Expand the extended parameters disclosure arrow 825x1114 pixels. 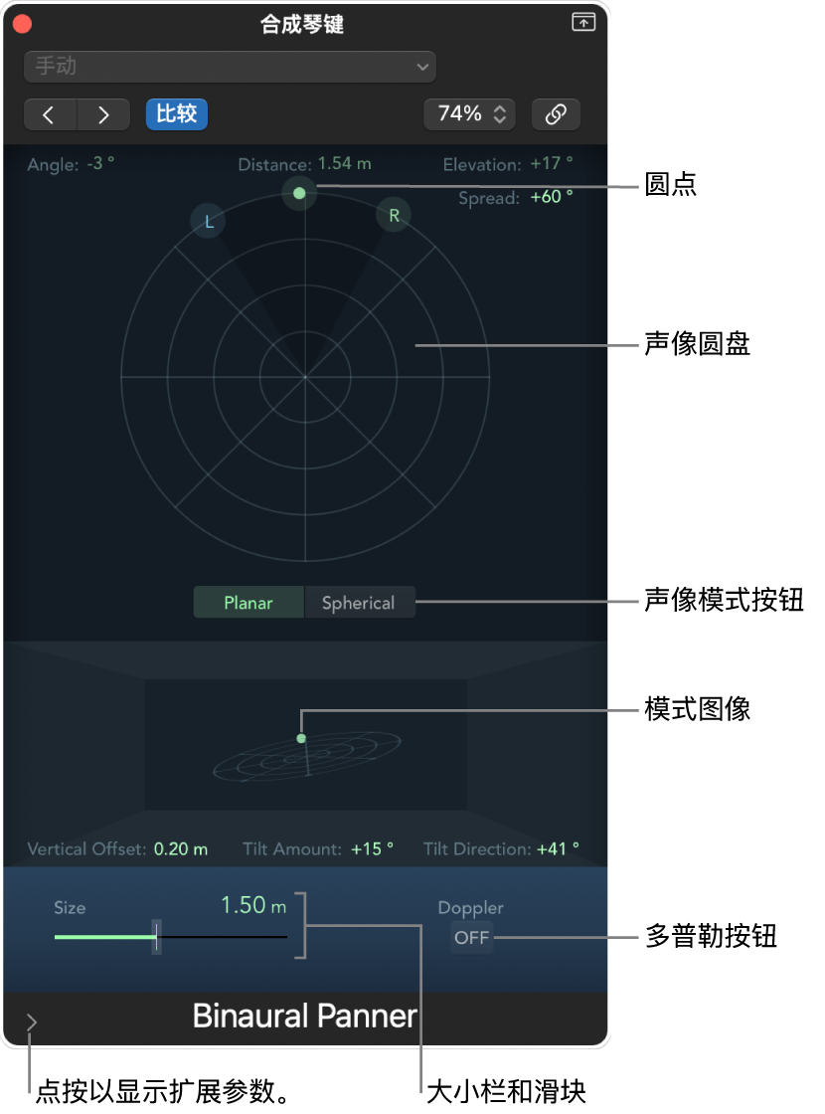31,1022
